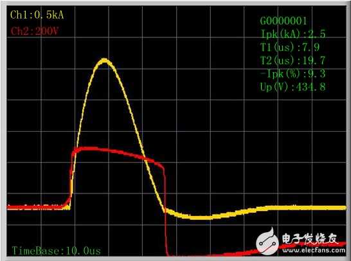Click the red voltage waveform plateau
This screenshot has height=261, width=351.
pyautogui.click(x=101, y=150)
